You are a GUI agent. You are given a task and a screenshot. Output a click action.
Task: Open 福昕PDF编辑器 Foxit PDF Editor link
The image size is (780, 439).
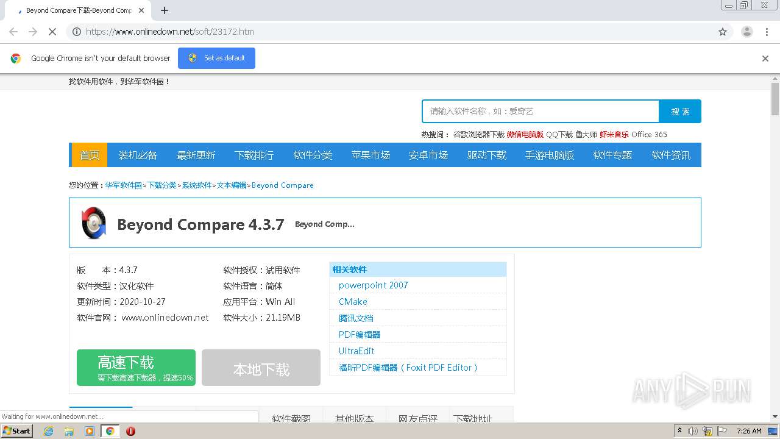(408, 368)
